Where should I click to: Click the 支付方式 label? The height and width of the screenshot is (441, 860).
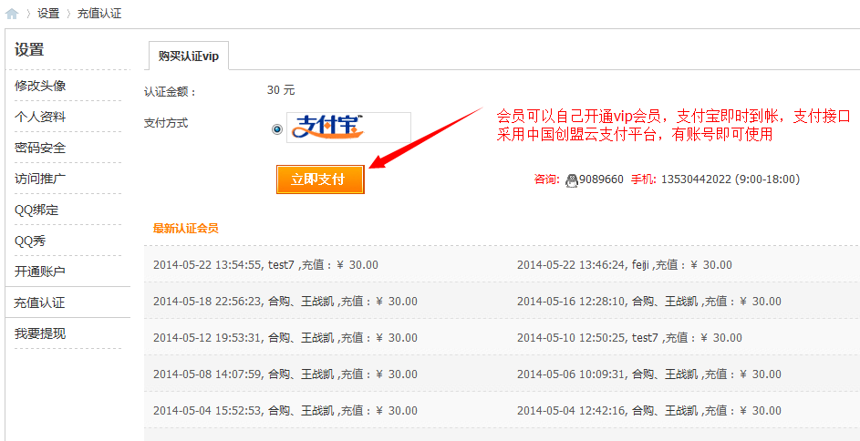[166, 123]
